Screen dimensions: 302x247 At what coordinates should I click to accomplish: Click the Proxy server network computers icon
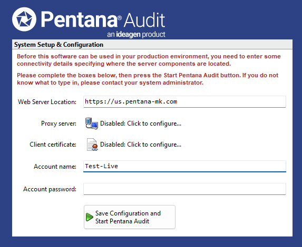92,124
